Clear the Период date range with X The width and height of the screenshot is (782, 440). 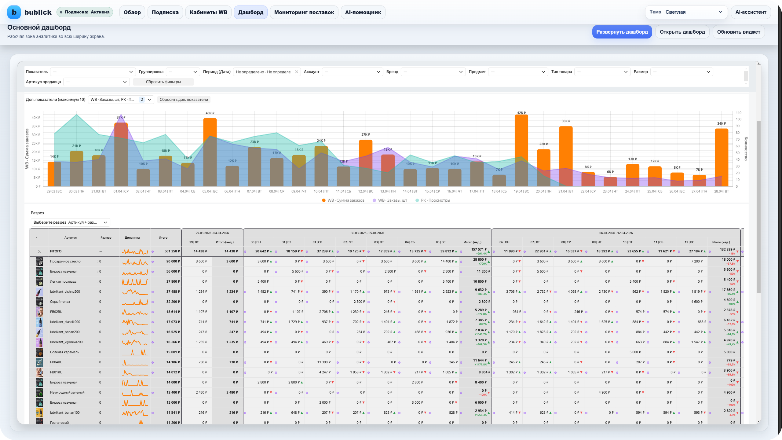tap(296, 72)
